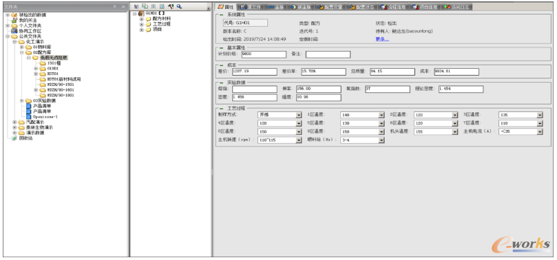Click the Openissue-1 document icon

[28, 116]
